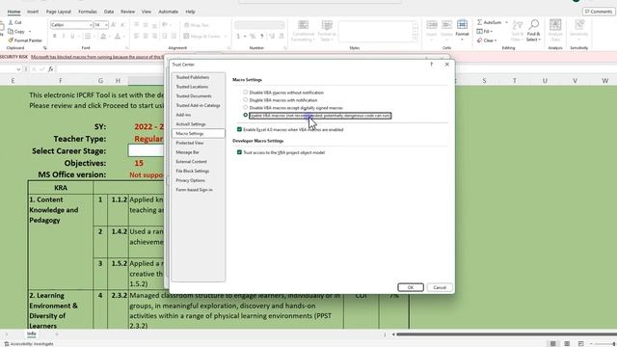This screenshot has width=617, height=347.
Task: Expand the Copy dropdown arrow
Action: click(30, 32)
